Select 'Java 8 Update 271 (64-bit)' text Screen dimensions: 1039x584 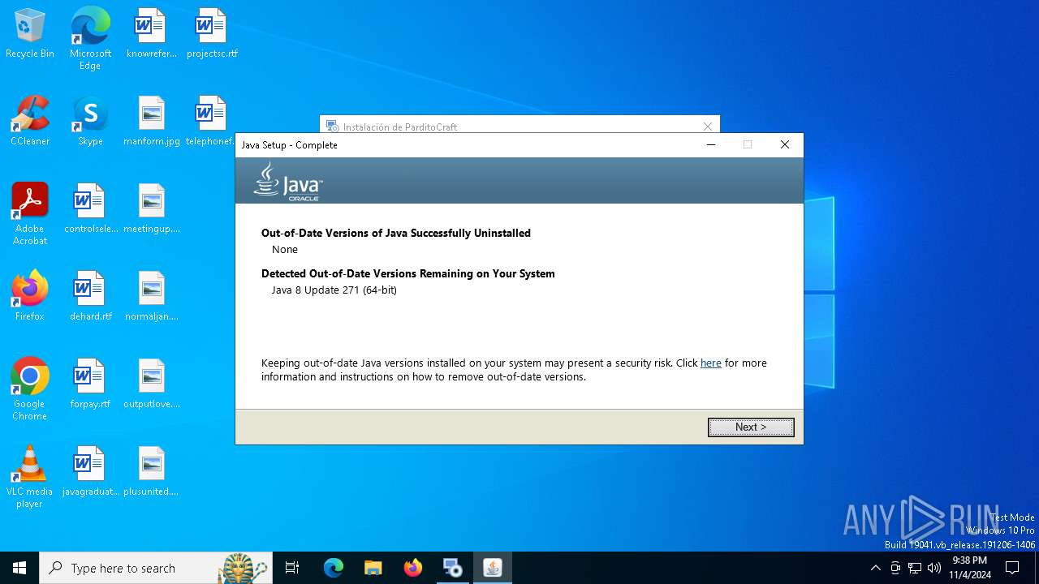[334, 290]
